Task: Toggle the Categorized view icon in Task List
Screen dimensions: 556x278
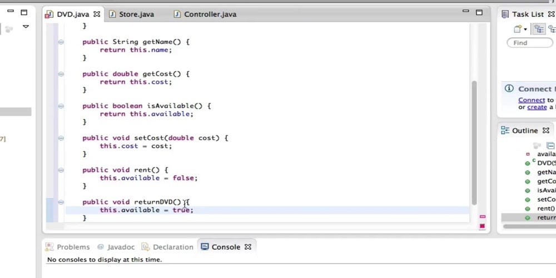Action: (x=538, y=29)
